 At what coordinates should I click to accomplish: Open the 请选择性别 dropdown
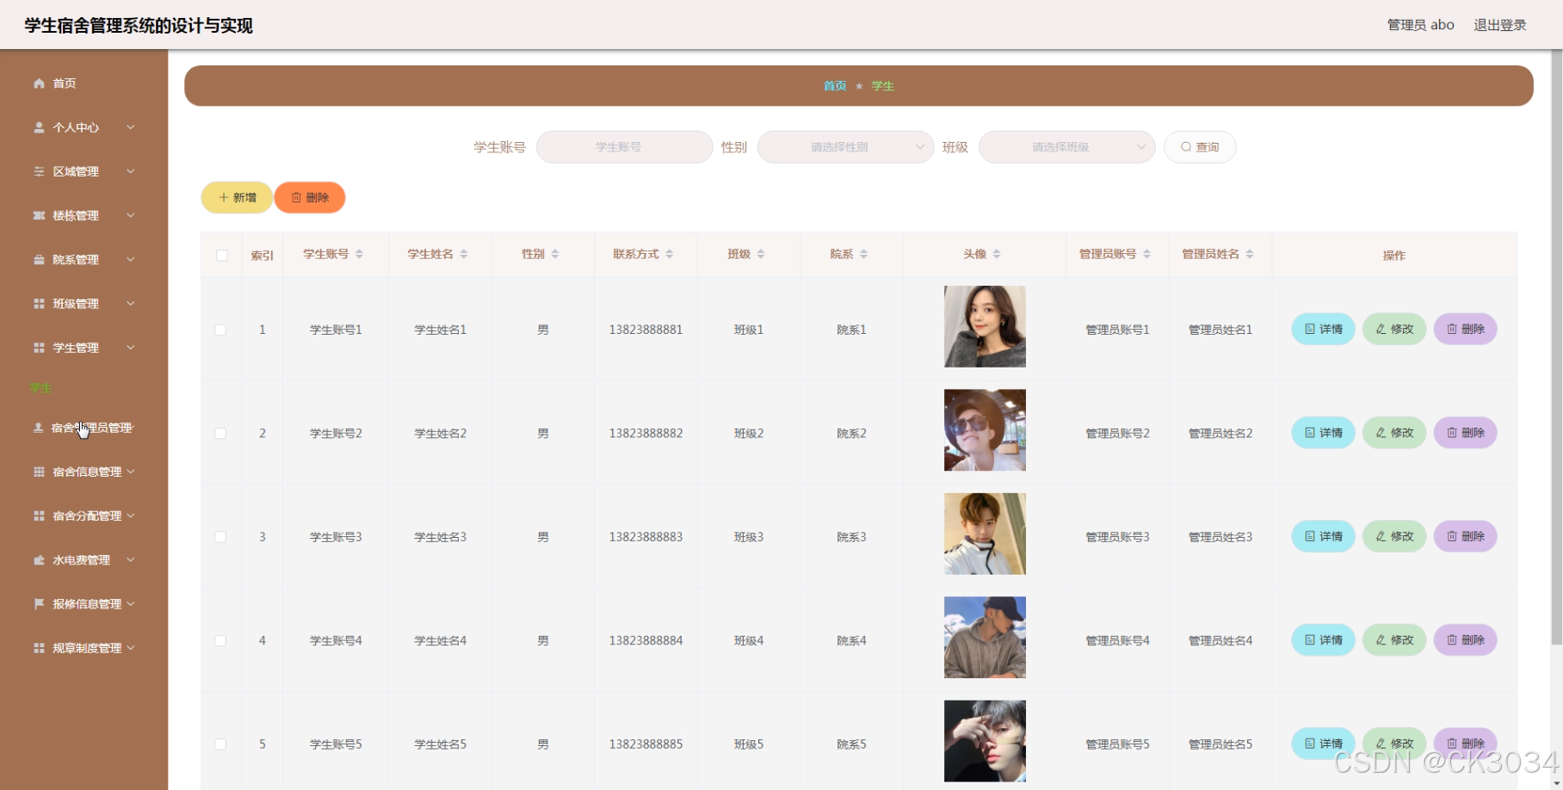tap(844, 146)
